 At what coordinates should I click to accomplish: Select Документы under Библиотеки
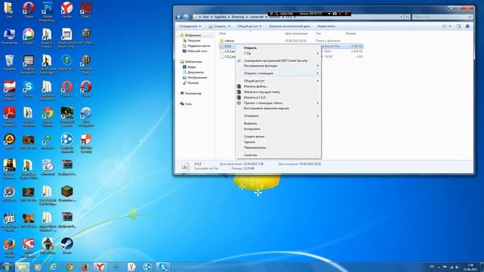[195, 73]
